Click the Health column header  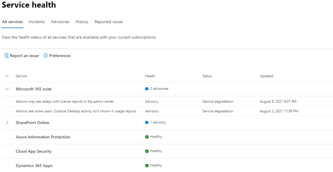coord(150,76)
